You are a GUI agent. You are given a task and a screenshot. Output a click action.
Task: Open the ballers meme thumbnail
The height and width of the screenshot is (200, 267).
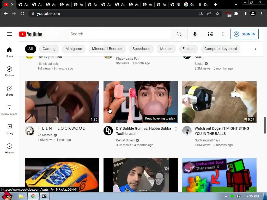click(141, 175)
